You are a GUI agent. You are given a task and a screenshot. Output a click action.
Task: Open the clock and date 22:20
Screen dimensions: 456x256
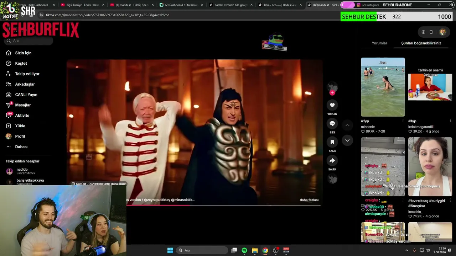point(439,250)
